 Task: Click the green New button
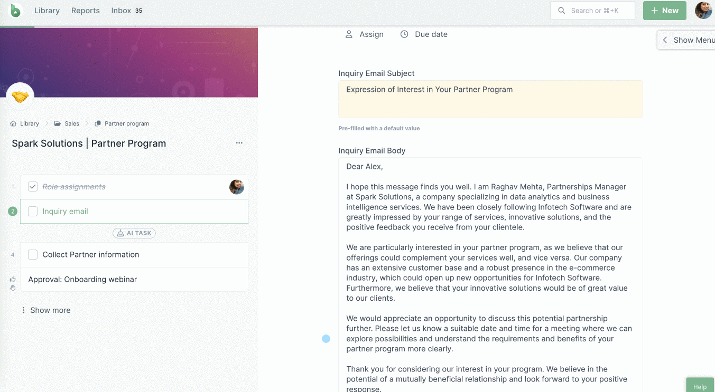[665, 11]
